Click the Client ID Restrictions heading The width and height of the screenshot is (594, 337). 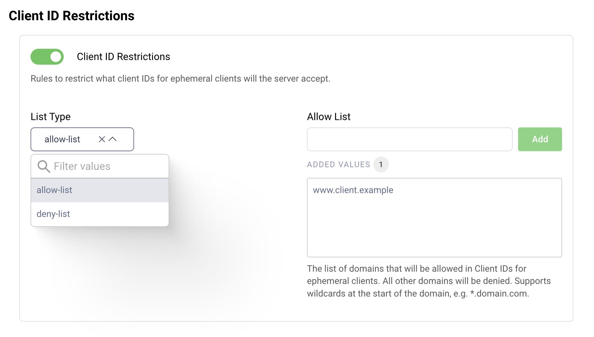72,16
